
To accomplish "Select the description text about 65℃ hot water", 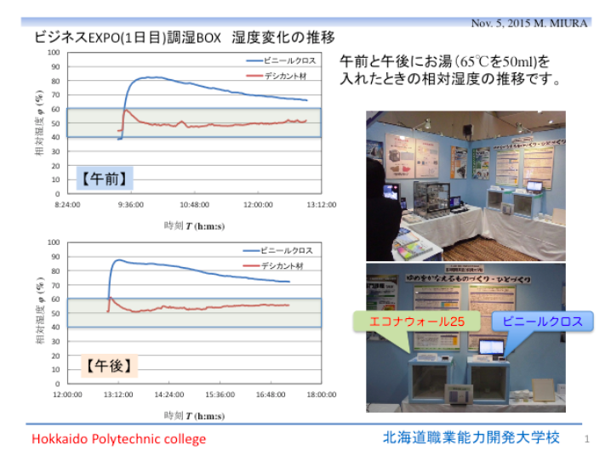I will 450,71.
